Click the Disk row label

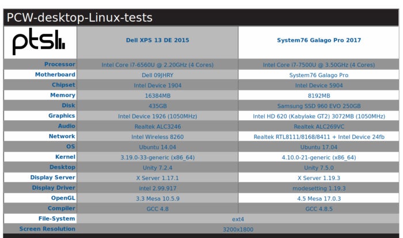pyautogui.click(x=69, y=105)
